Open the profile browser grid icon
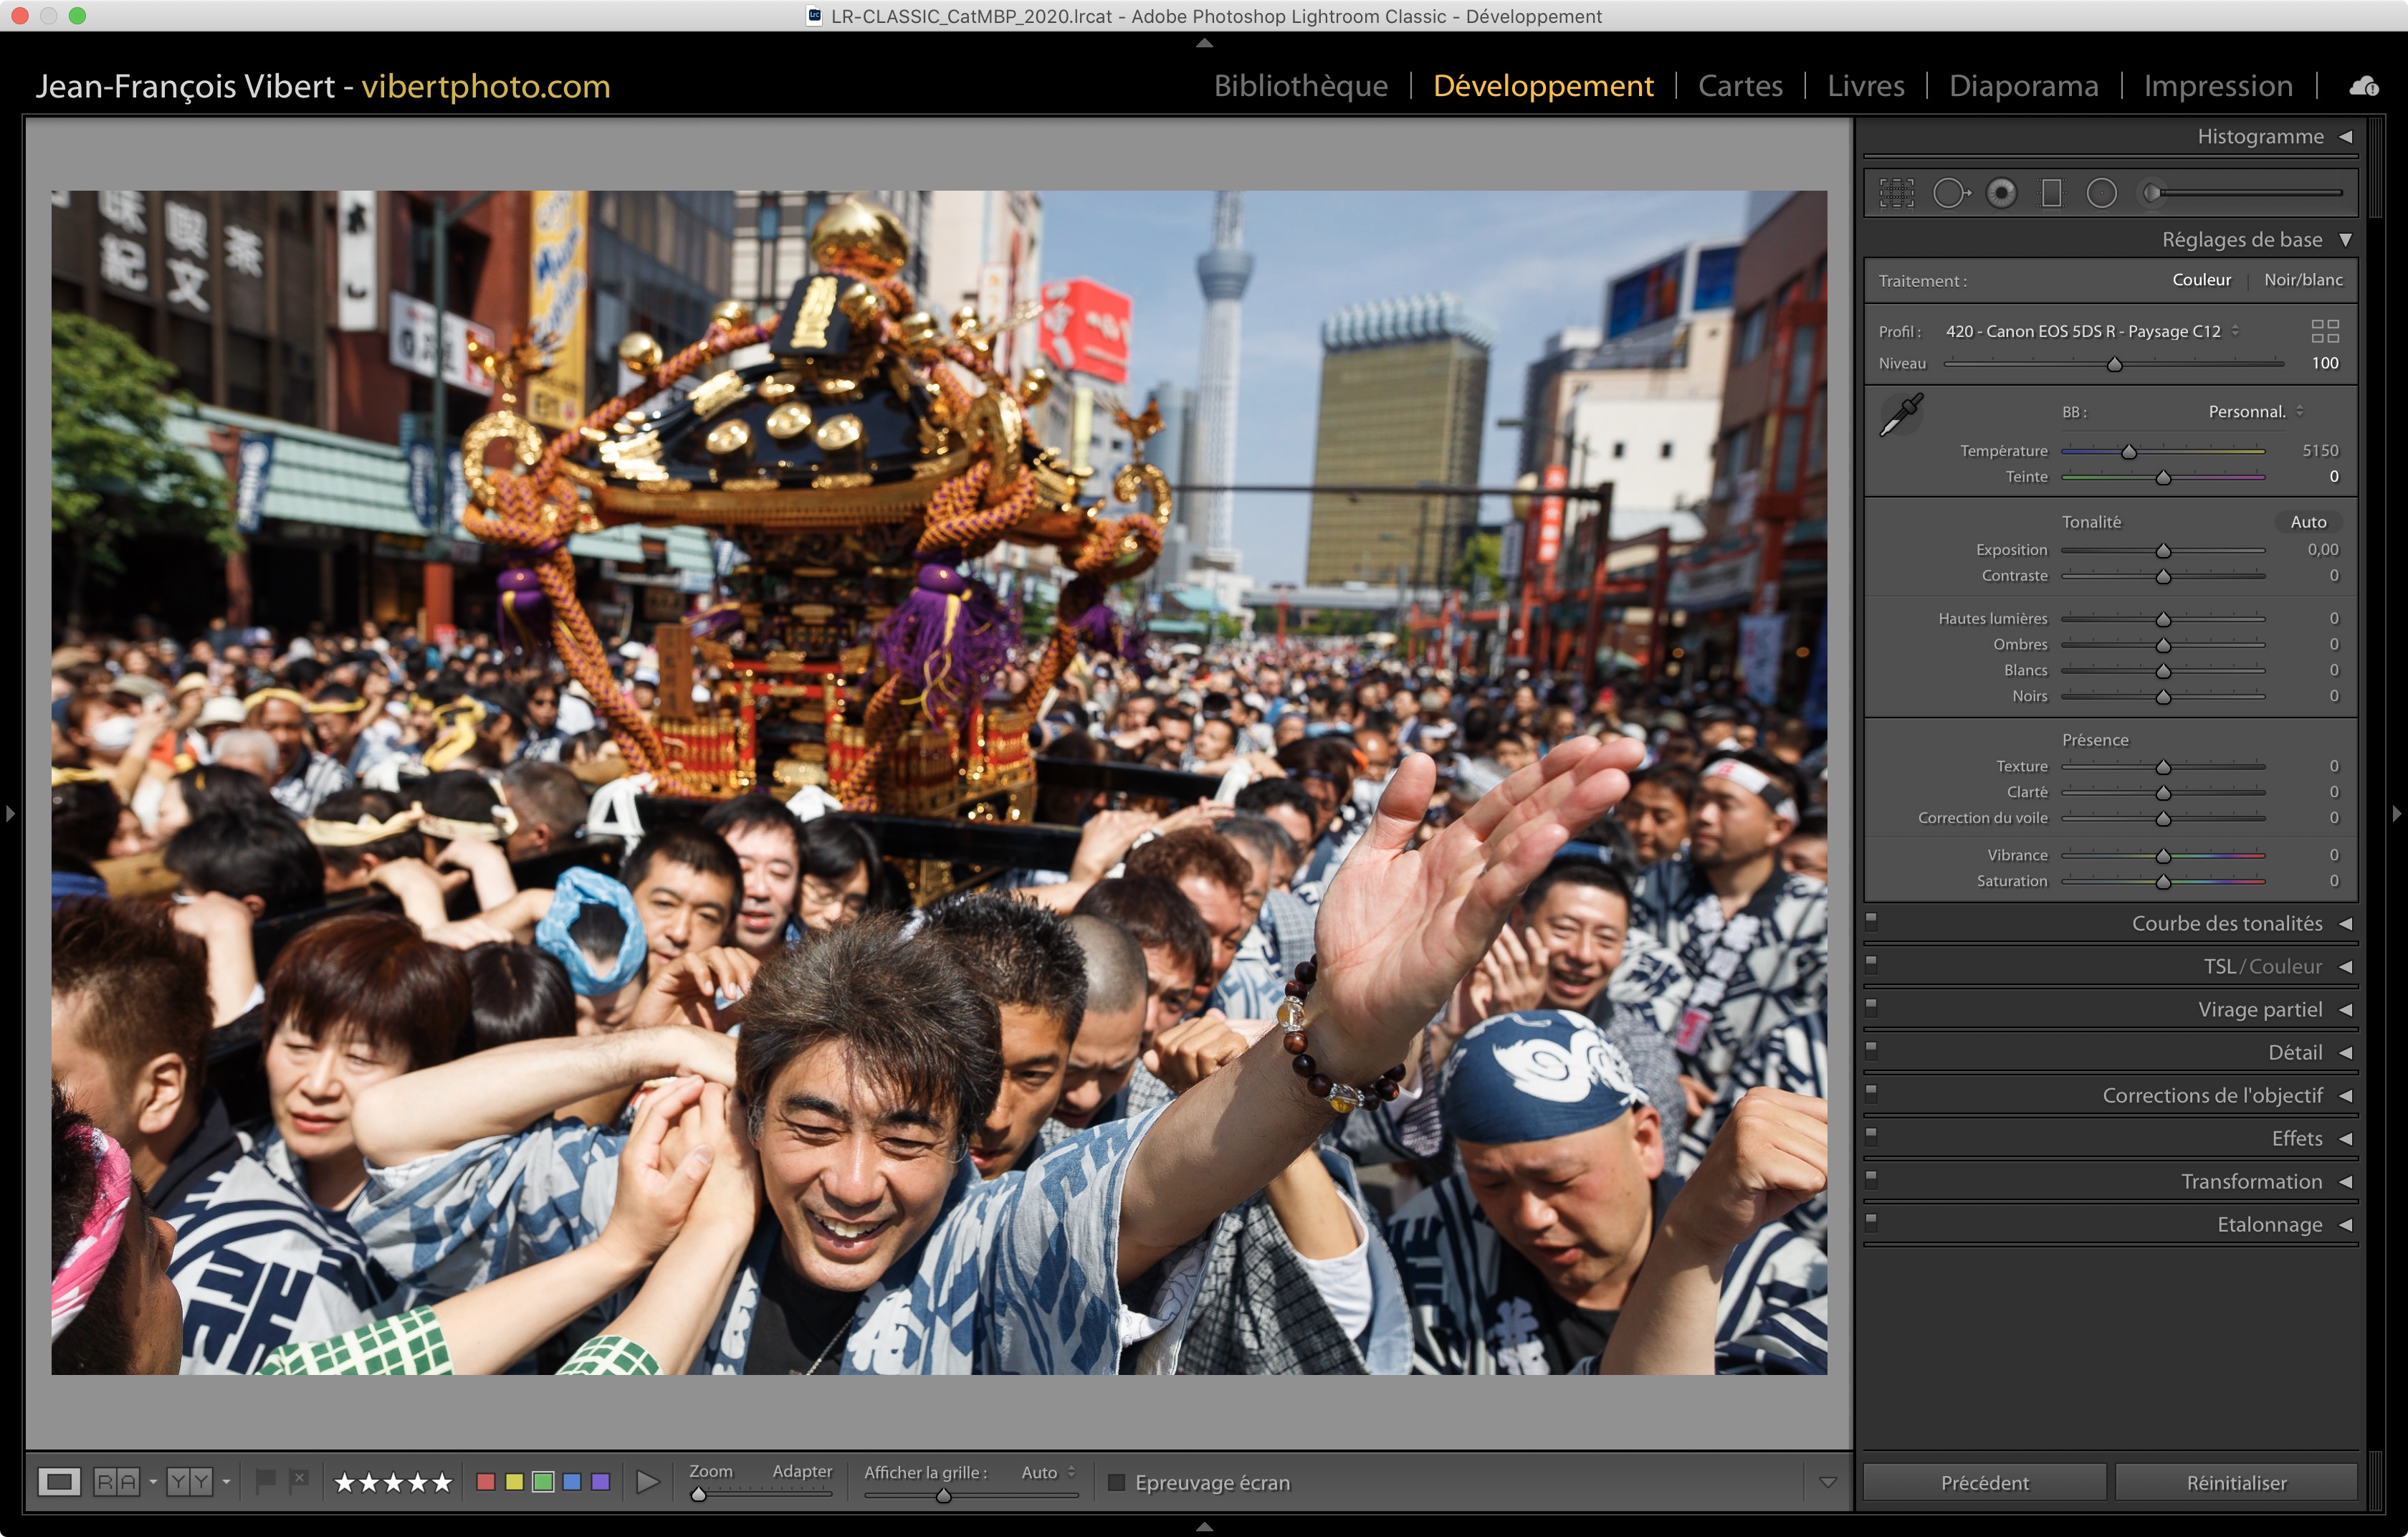This screenshot has width=2408, height=1537. pos(2324,331)
